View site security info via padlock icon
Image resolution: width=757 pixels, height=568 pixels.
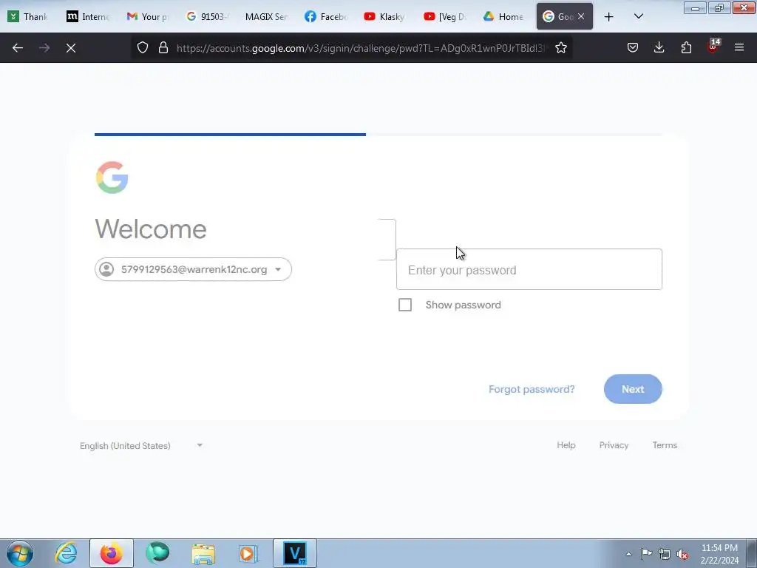point(163,48)
